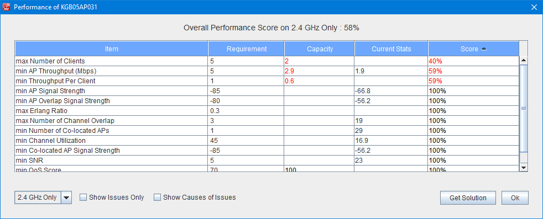
Task: Sort table by Requirement column header
Action: click(x=246, y=49)
